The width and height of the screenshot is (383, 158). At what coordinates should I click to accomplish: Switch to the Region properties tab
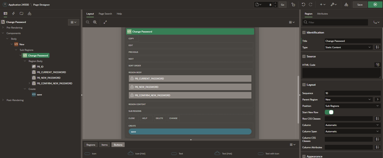click(x=308, y=14)
